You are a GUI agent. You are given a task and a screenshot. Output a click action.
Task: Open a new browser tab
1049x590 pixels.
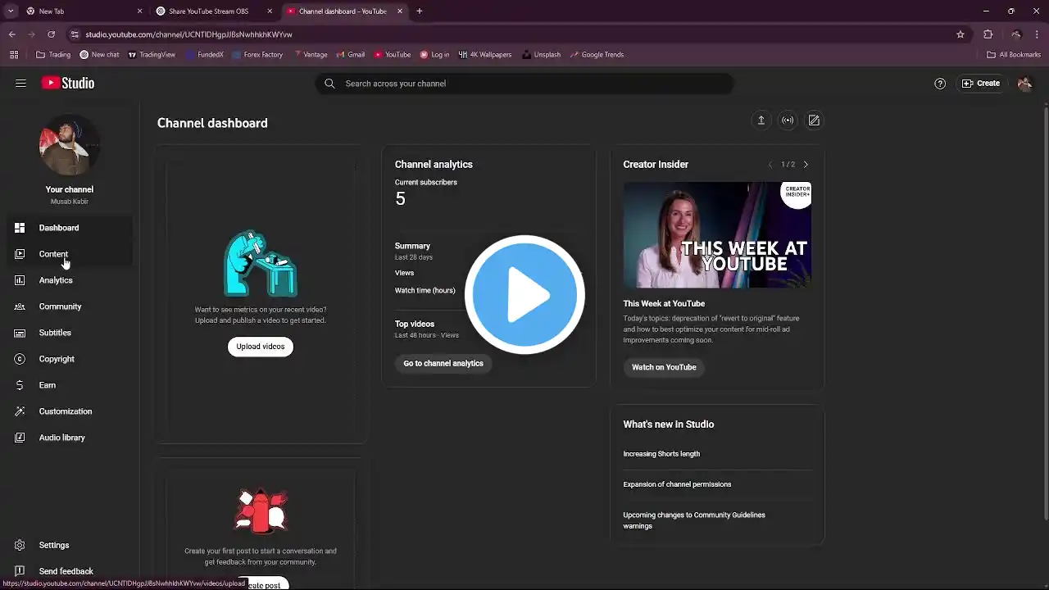[x=420, y=11]
